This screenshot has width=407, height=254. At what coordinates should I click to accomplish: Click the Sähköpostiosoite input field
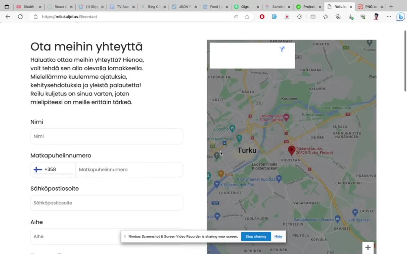click(x=107, y=203)
